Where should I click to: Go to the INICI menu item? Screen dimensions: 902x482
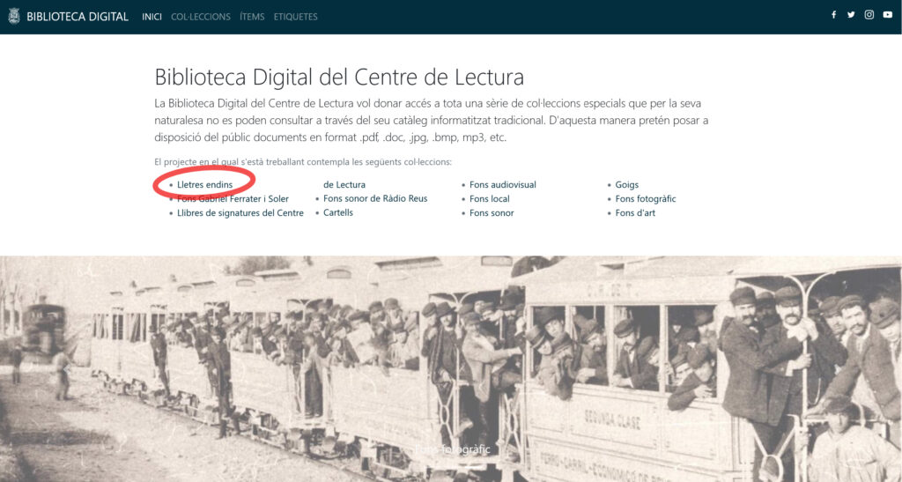[x=152, y=17]
